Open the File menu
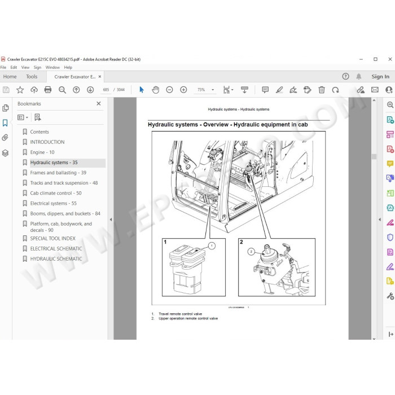Image resolution: width=395 pixels, height=395 pixels. tap(3, 67)
